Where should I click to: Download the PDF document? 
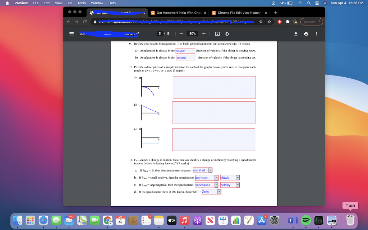click(x=296, y=34)
